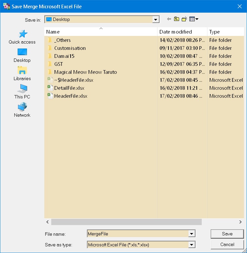Open the View menu icon

pos(194,19)
